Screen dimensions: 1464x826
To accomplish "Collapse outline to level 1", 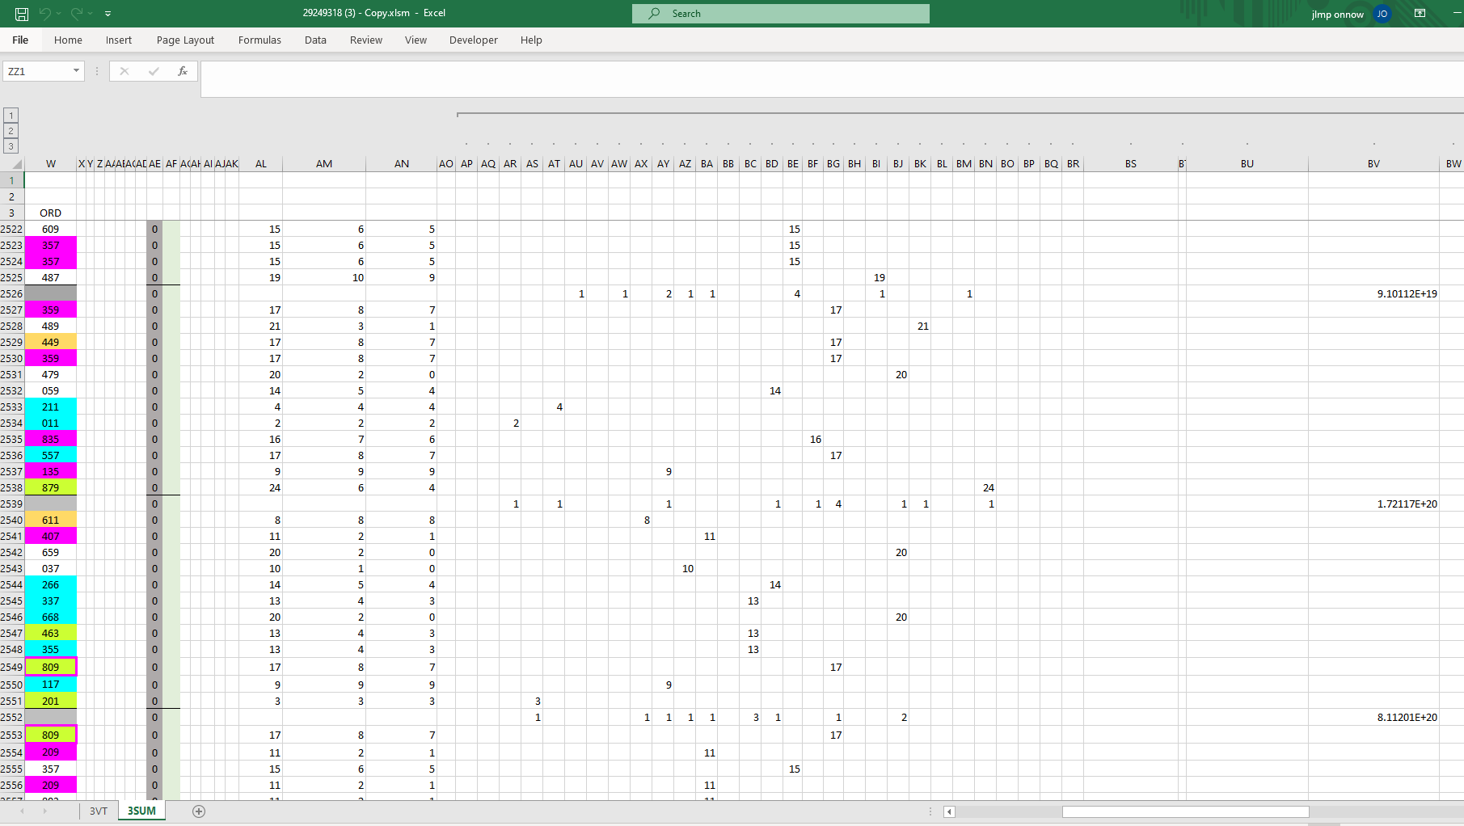I will [11, 114].
